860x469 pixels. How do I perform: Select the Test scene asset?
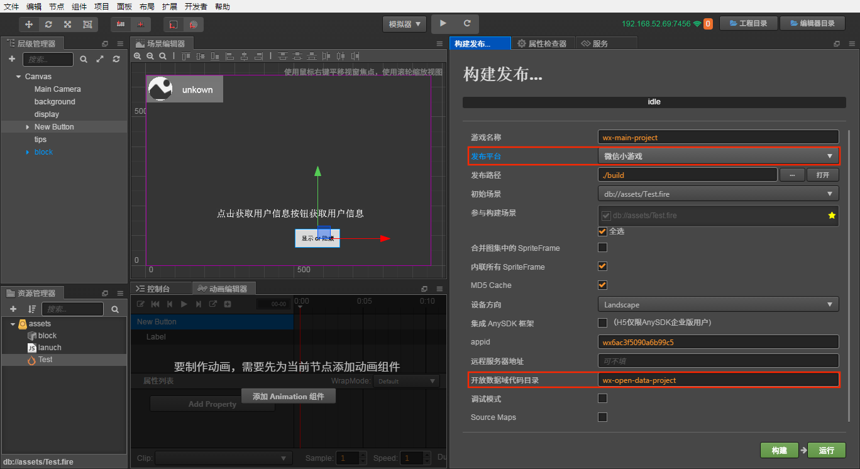64,360
